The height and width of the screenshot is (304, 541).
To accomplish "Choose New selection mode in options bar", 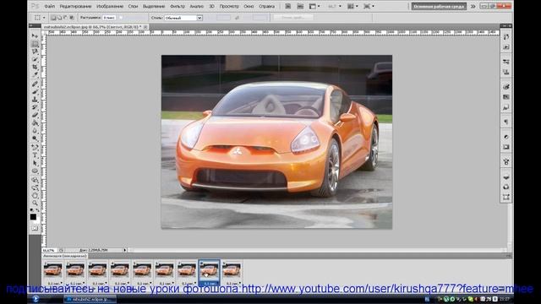I will [x=53, y=18].
